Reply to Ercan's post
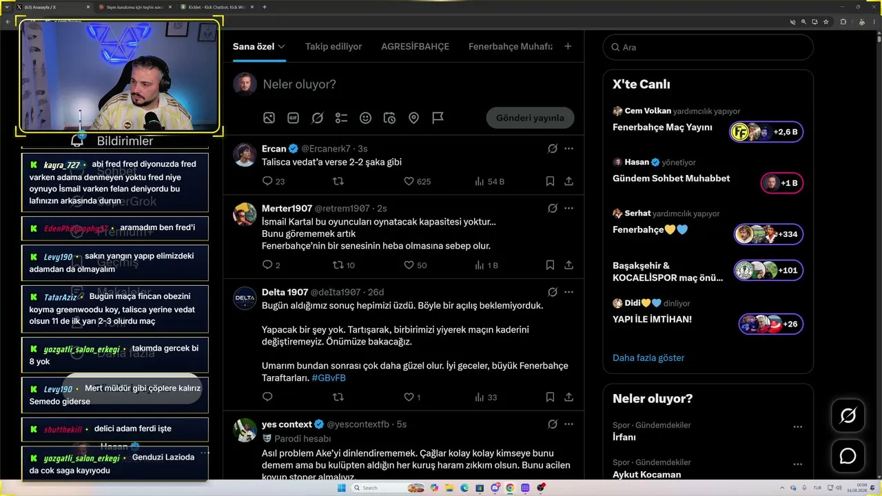 [x=267, y=181]
